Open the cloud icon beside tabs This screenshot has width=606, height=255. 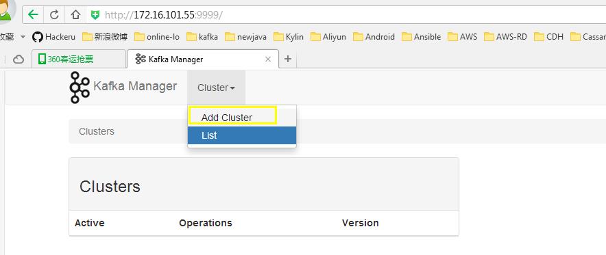click(19, 59)
